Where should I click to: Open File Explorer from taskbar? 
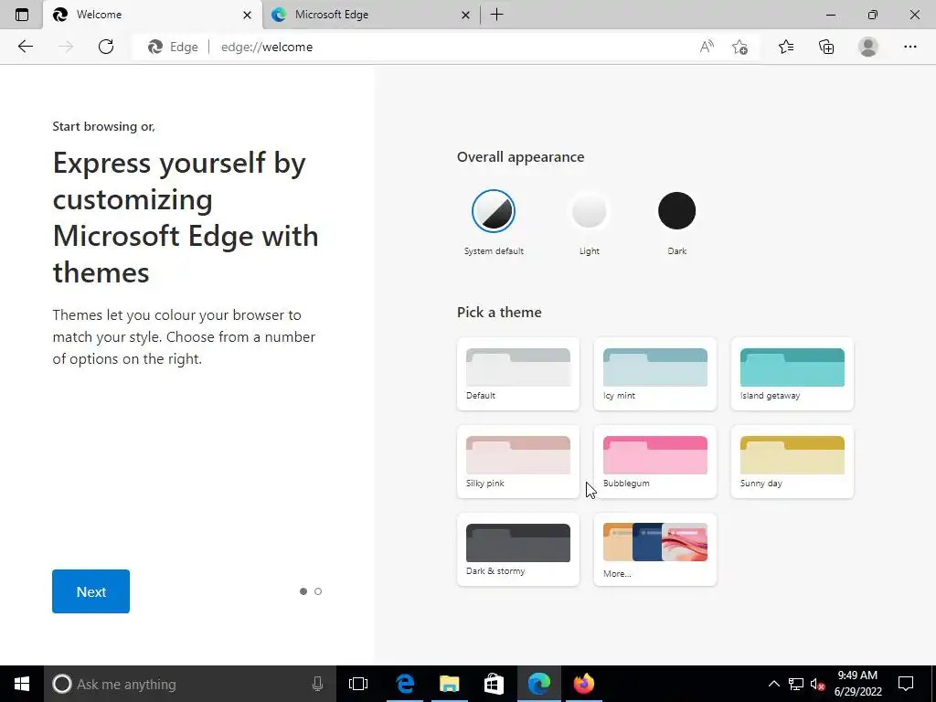(450, 684)
